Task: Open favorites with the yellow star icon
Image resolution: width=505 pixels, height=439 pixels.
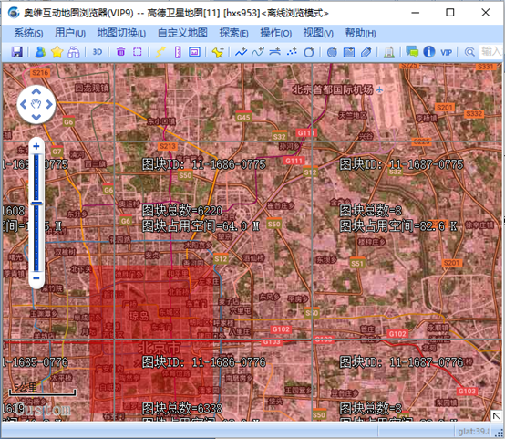Action: 57,52
